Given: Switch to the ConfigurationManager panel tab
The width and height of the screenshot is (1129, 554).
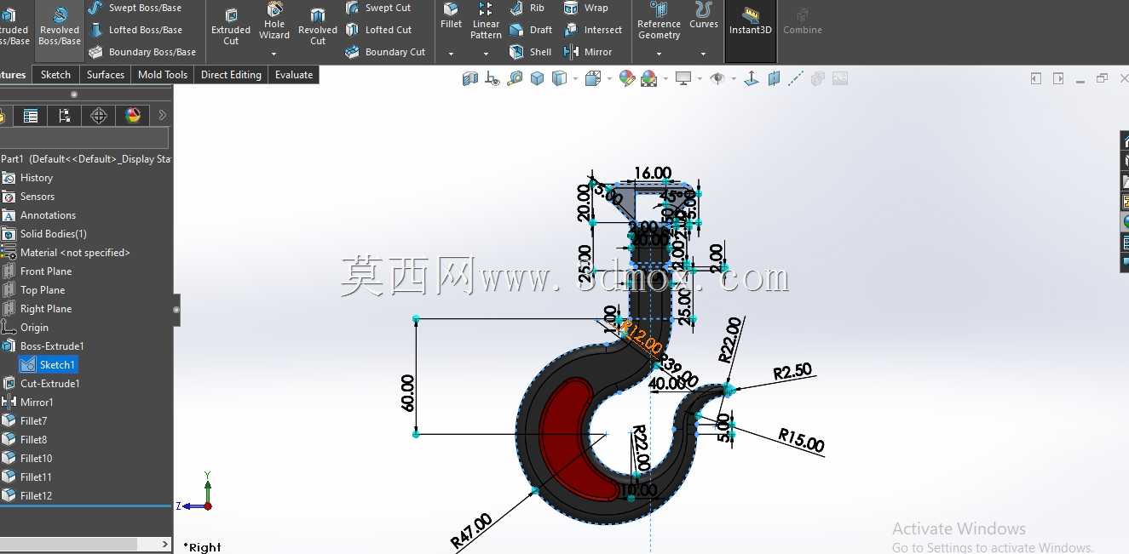Looking at the screenshot, I should [x=65, y=116].
